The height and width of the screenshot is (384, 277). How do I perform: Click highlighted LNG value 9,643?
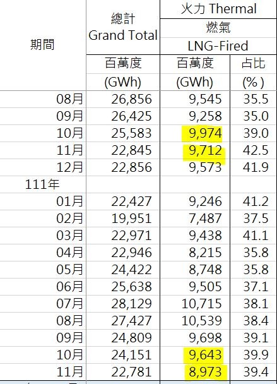[205, 354]
